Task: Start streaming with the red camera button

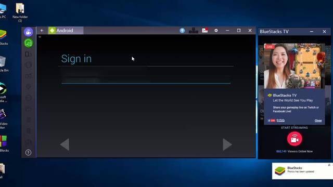Action: click(294, 139)
